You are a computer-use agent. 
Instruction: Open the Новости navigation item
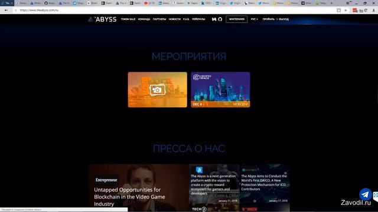[175, 19]
